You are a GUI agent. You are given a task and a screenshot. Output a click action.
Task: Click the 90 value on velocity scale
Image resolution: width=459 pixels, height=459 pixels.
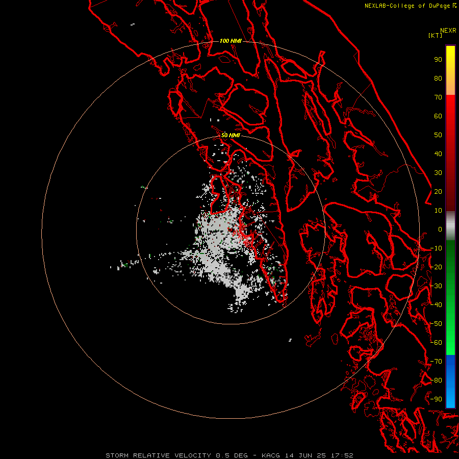coord(438,60)
